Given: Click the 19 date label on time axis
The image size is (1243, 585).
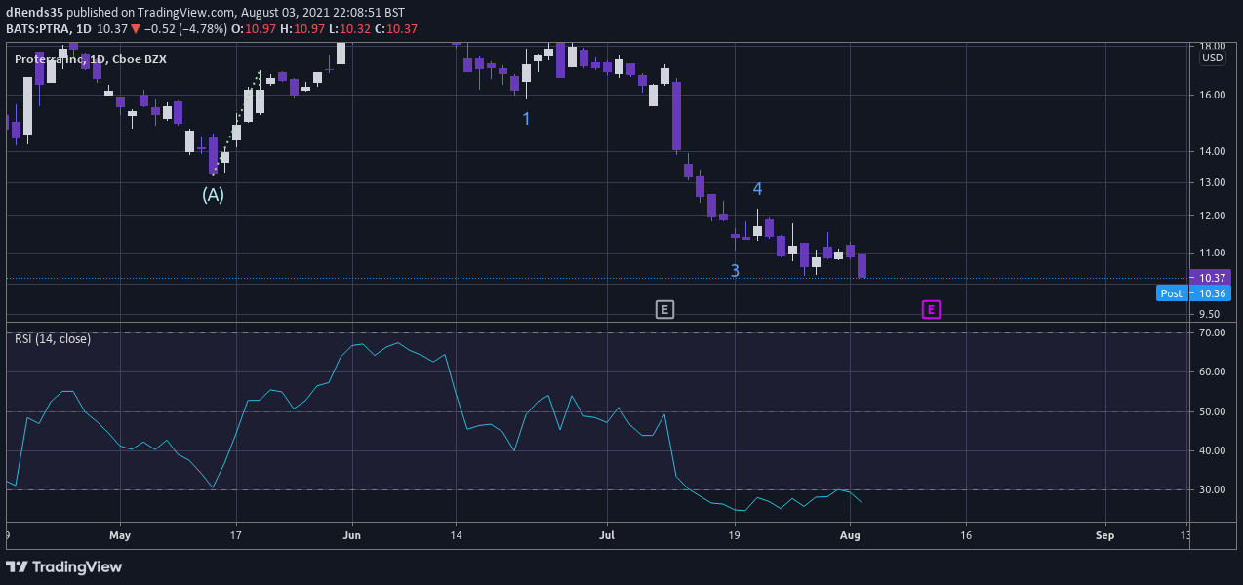Looking at the screenshot, I should click(x=735, y=535).
